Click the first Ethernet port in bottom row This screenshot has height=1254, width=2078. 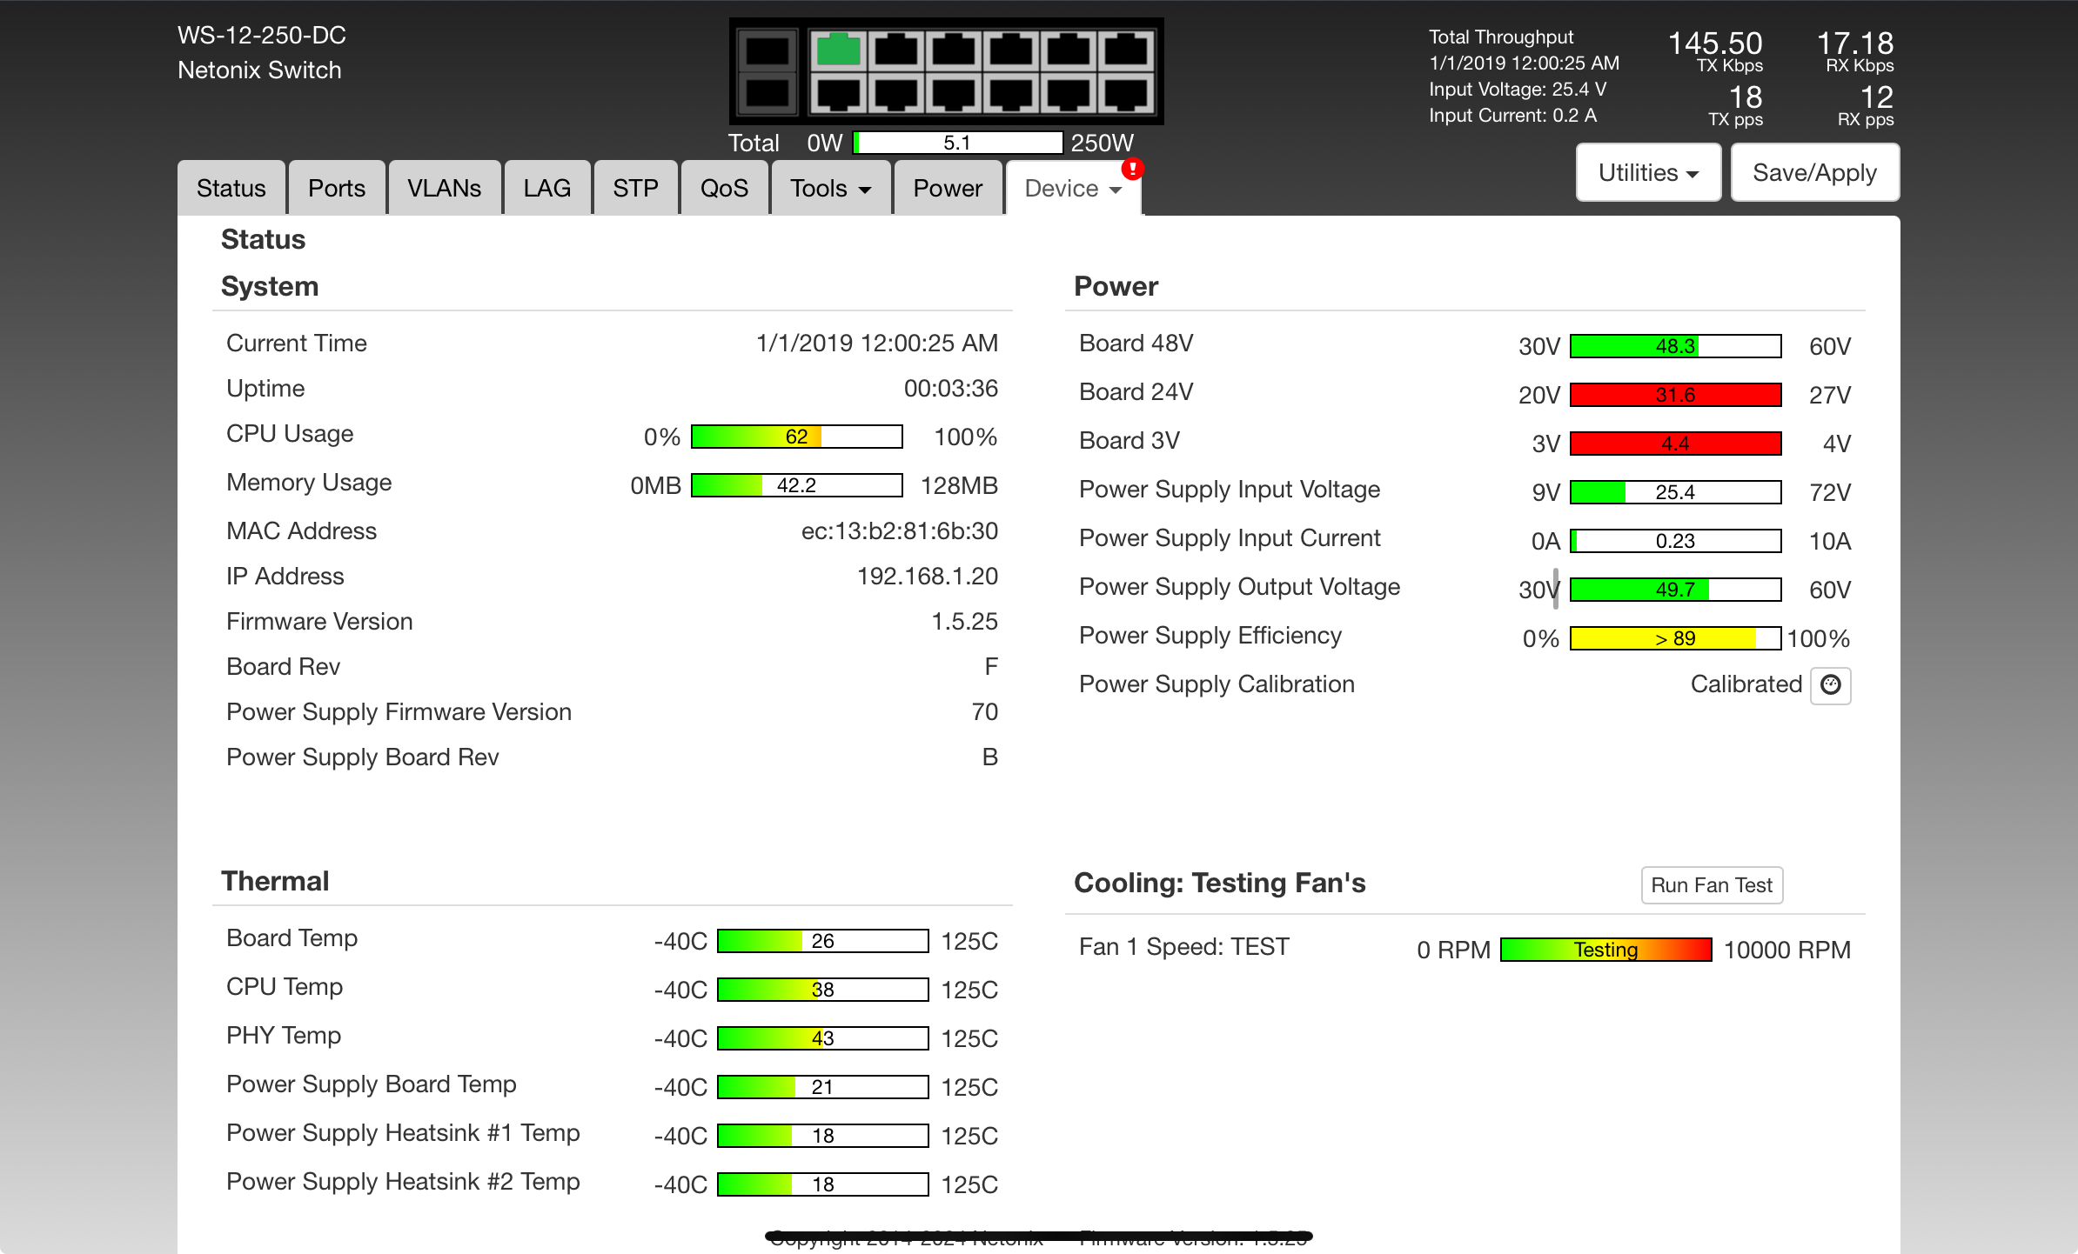pyautogui.click(x=838, y=92)
